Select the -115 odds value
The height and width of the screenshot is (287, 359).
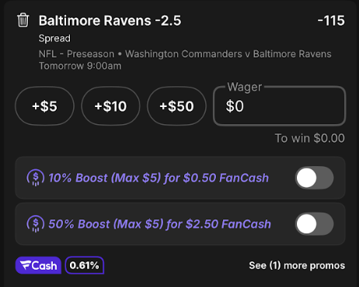click(331, 20)
